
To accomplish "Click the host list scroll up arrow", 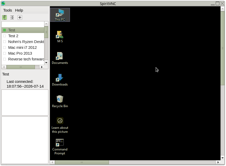I will click(46, 24).
